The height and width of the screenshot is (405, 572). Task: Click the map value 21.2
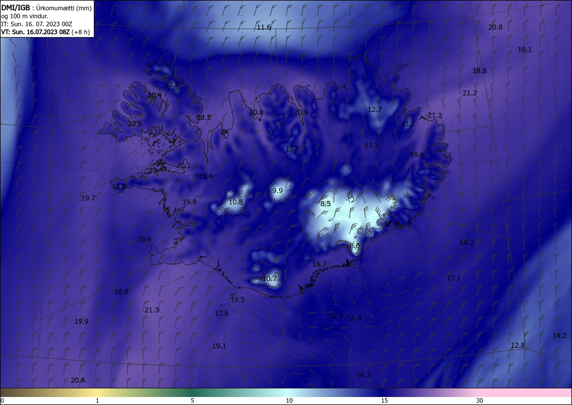coord(470,93)
